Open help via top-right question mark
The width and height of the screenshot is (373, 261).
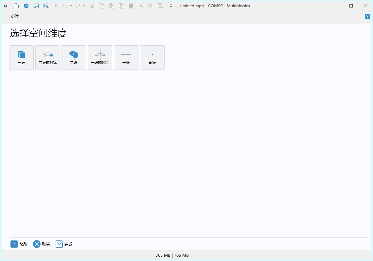click(367, 16)
